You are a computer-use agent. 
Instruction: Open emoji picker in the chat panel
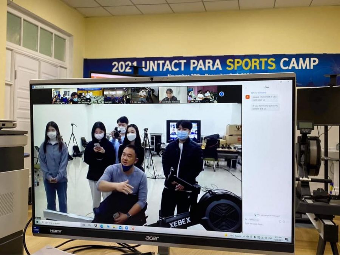click(284, 222)
